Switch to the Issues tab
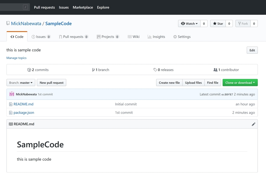This screenshot has width=266, height=176. click(x=41, y=37)
